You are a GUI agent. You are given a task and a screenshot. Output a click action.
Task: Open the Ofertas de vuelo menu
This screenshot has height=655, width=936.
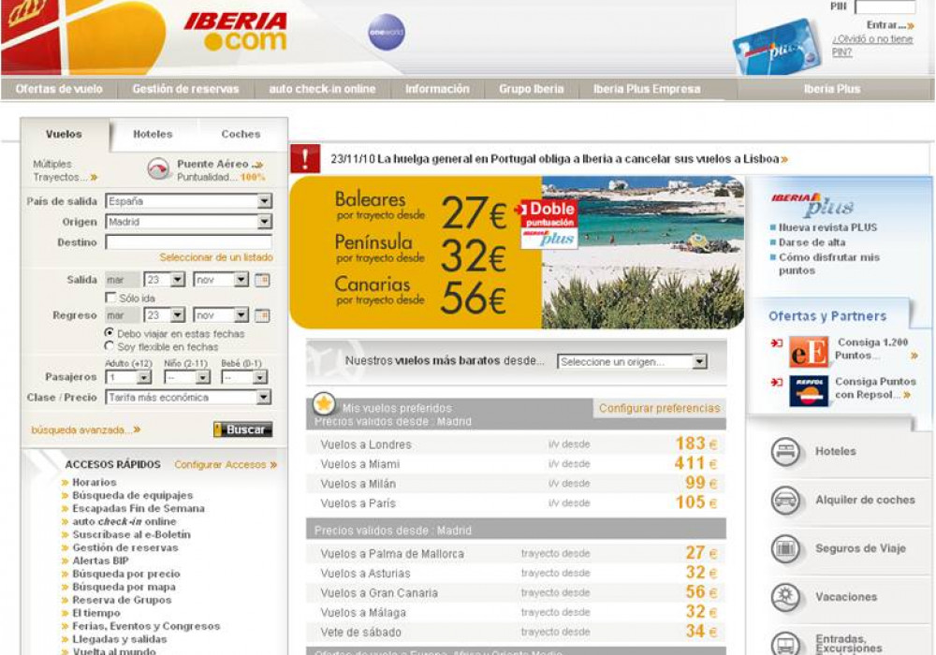(59, 89)
